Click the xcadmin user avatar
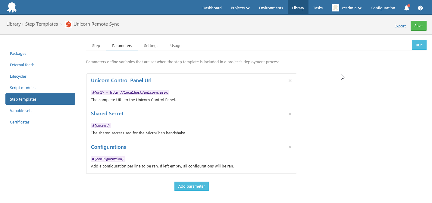 click(x=335, y=8)
